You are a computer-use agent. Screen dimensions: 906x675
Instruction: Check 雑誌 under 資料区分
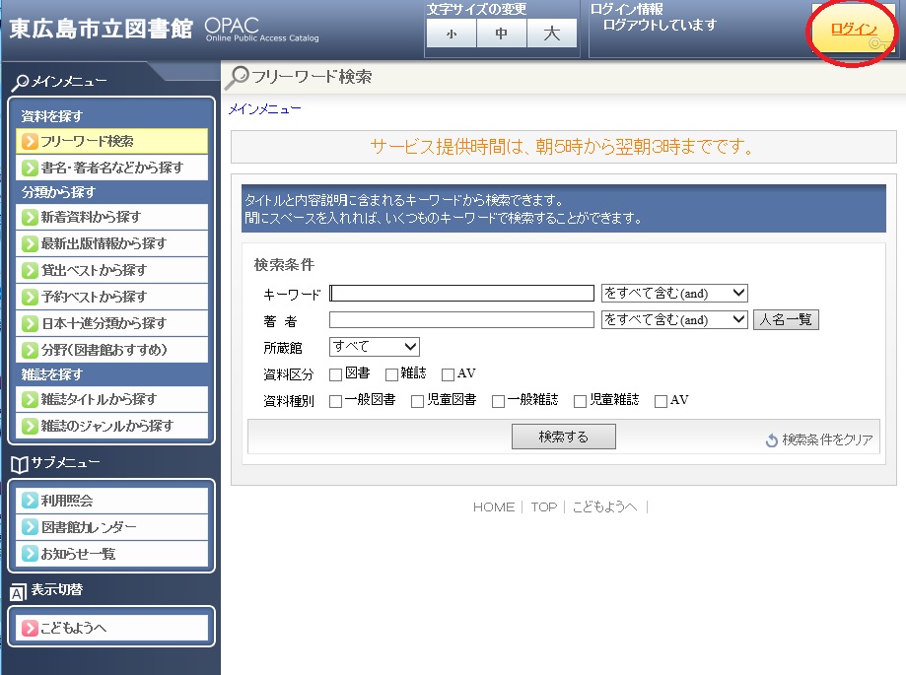tap(391, 374)
